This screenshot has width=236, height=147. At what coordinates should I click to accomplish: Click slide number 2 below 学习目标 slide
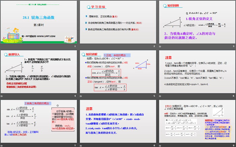click(154, 46)
